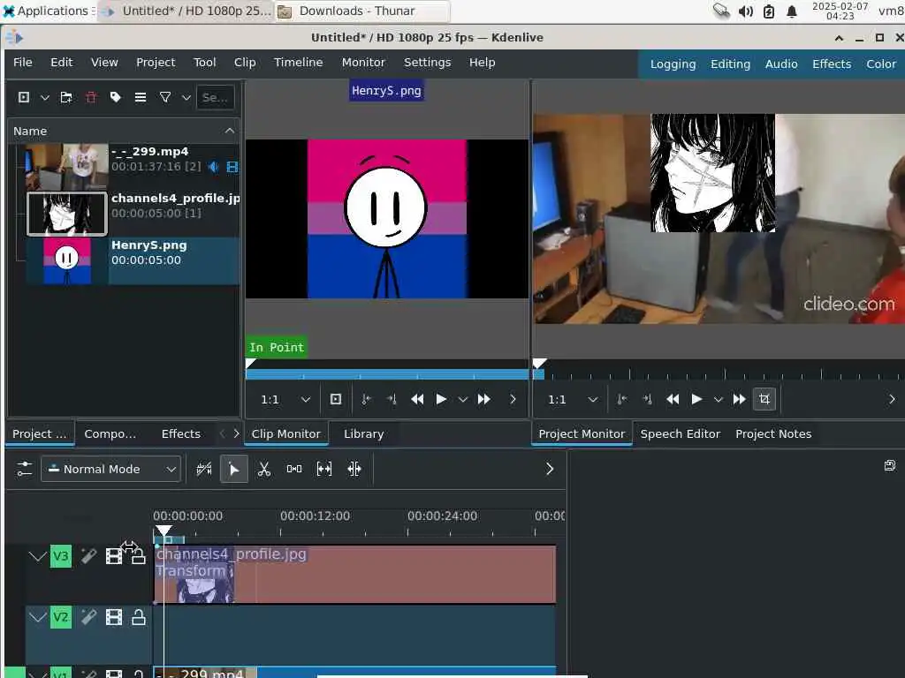Open Normal Mode edit mode dropdown
The width and height of the screenshot is (905, 678).
click(110, 470)
